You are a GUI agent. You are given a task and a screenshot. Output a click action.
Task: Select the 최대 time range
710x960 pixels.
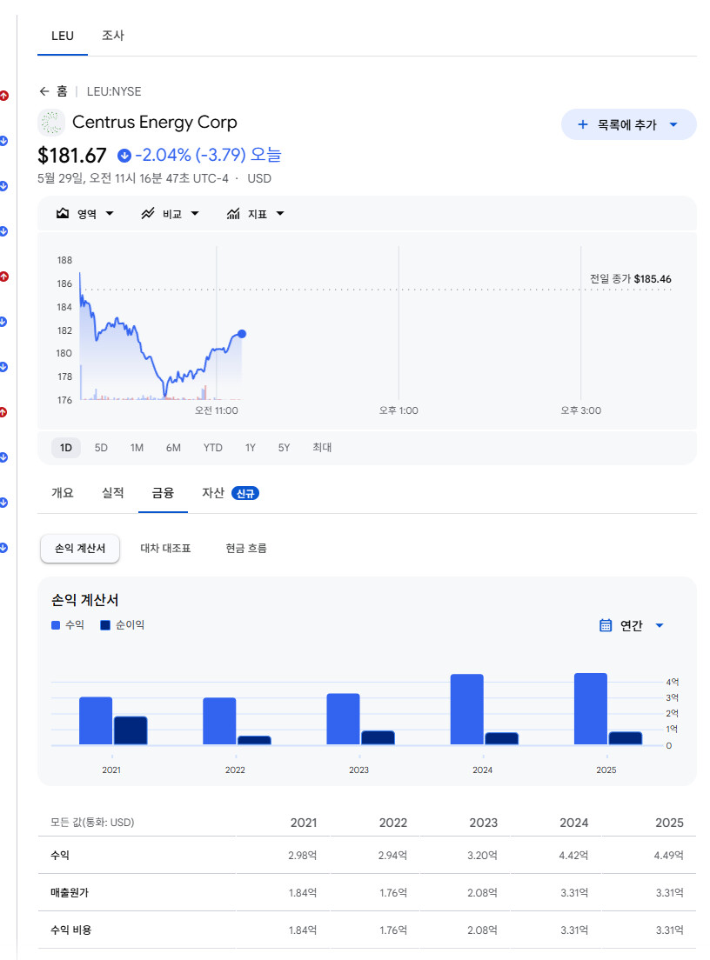322,448
